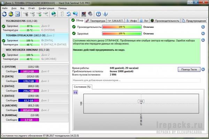
Task: Click the floppy save icon above the chart
Action: [76, 92]
